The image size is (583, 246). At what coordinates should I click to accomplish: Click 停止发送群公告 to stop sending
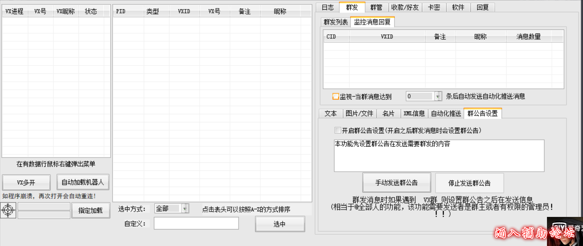(470, 182)
